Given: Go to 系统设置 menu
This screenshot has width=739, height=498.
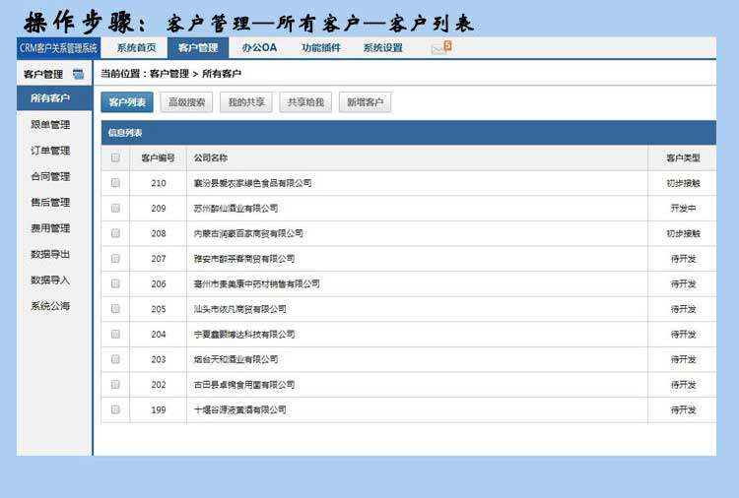Looking at the screenshot, I should (382, 47).
